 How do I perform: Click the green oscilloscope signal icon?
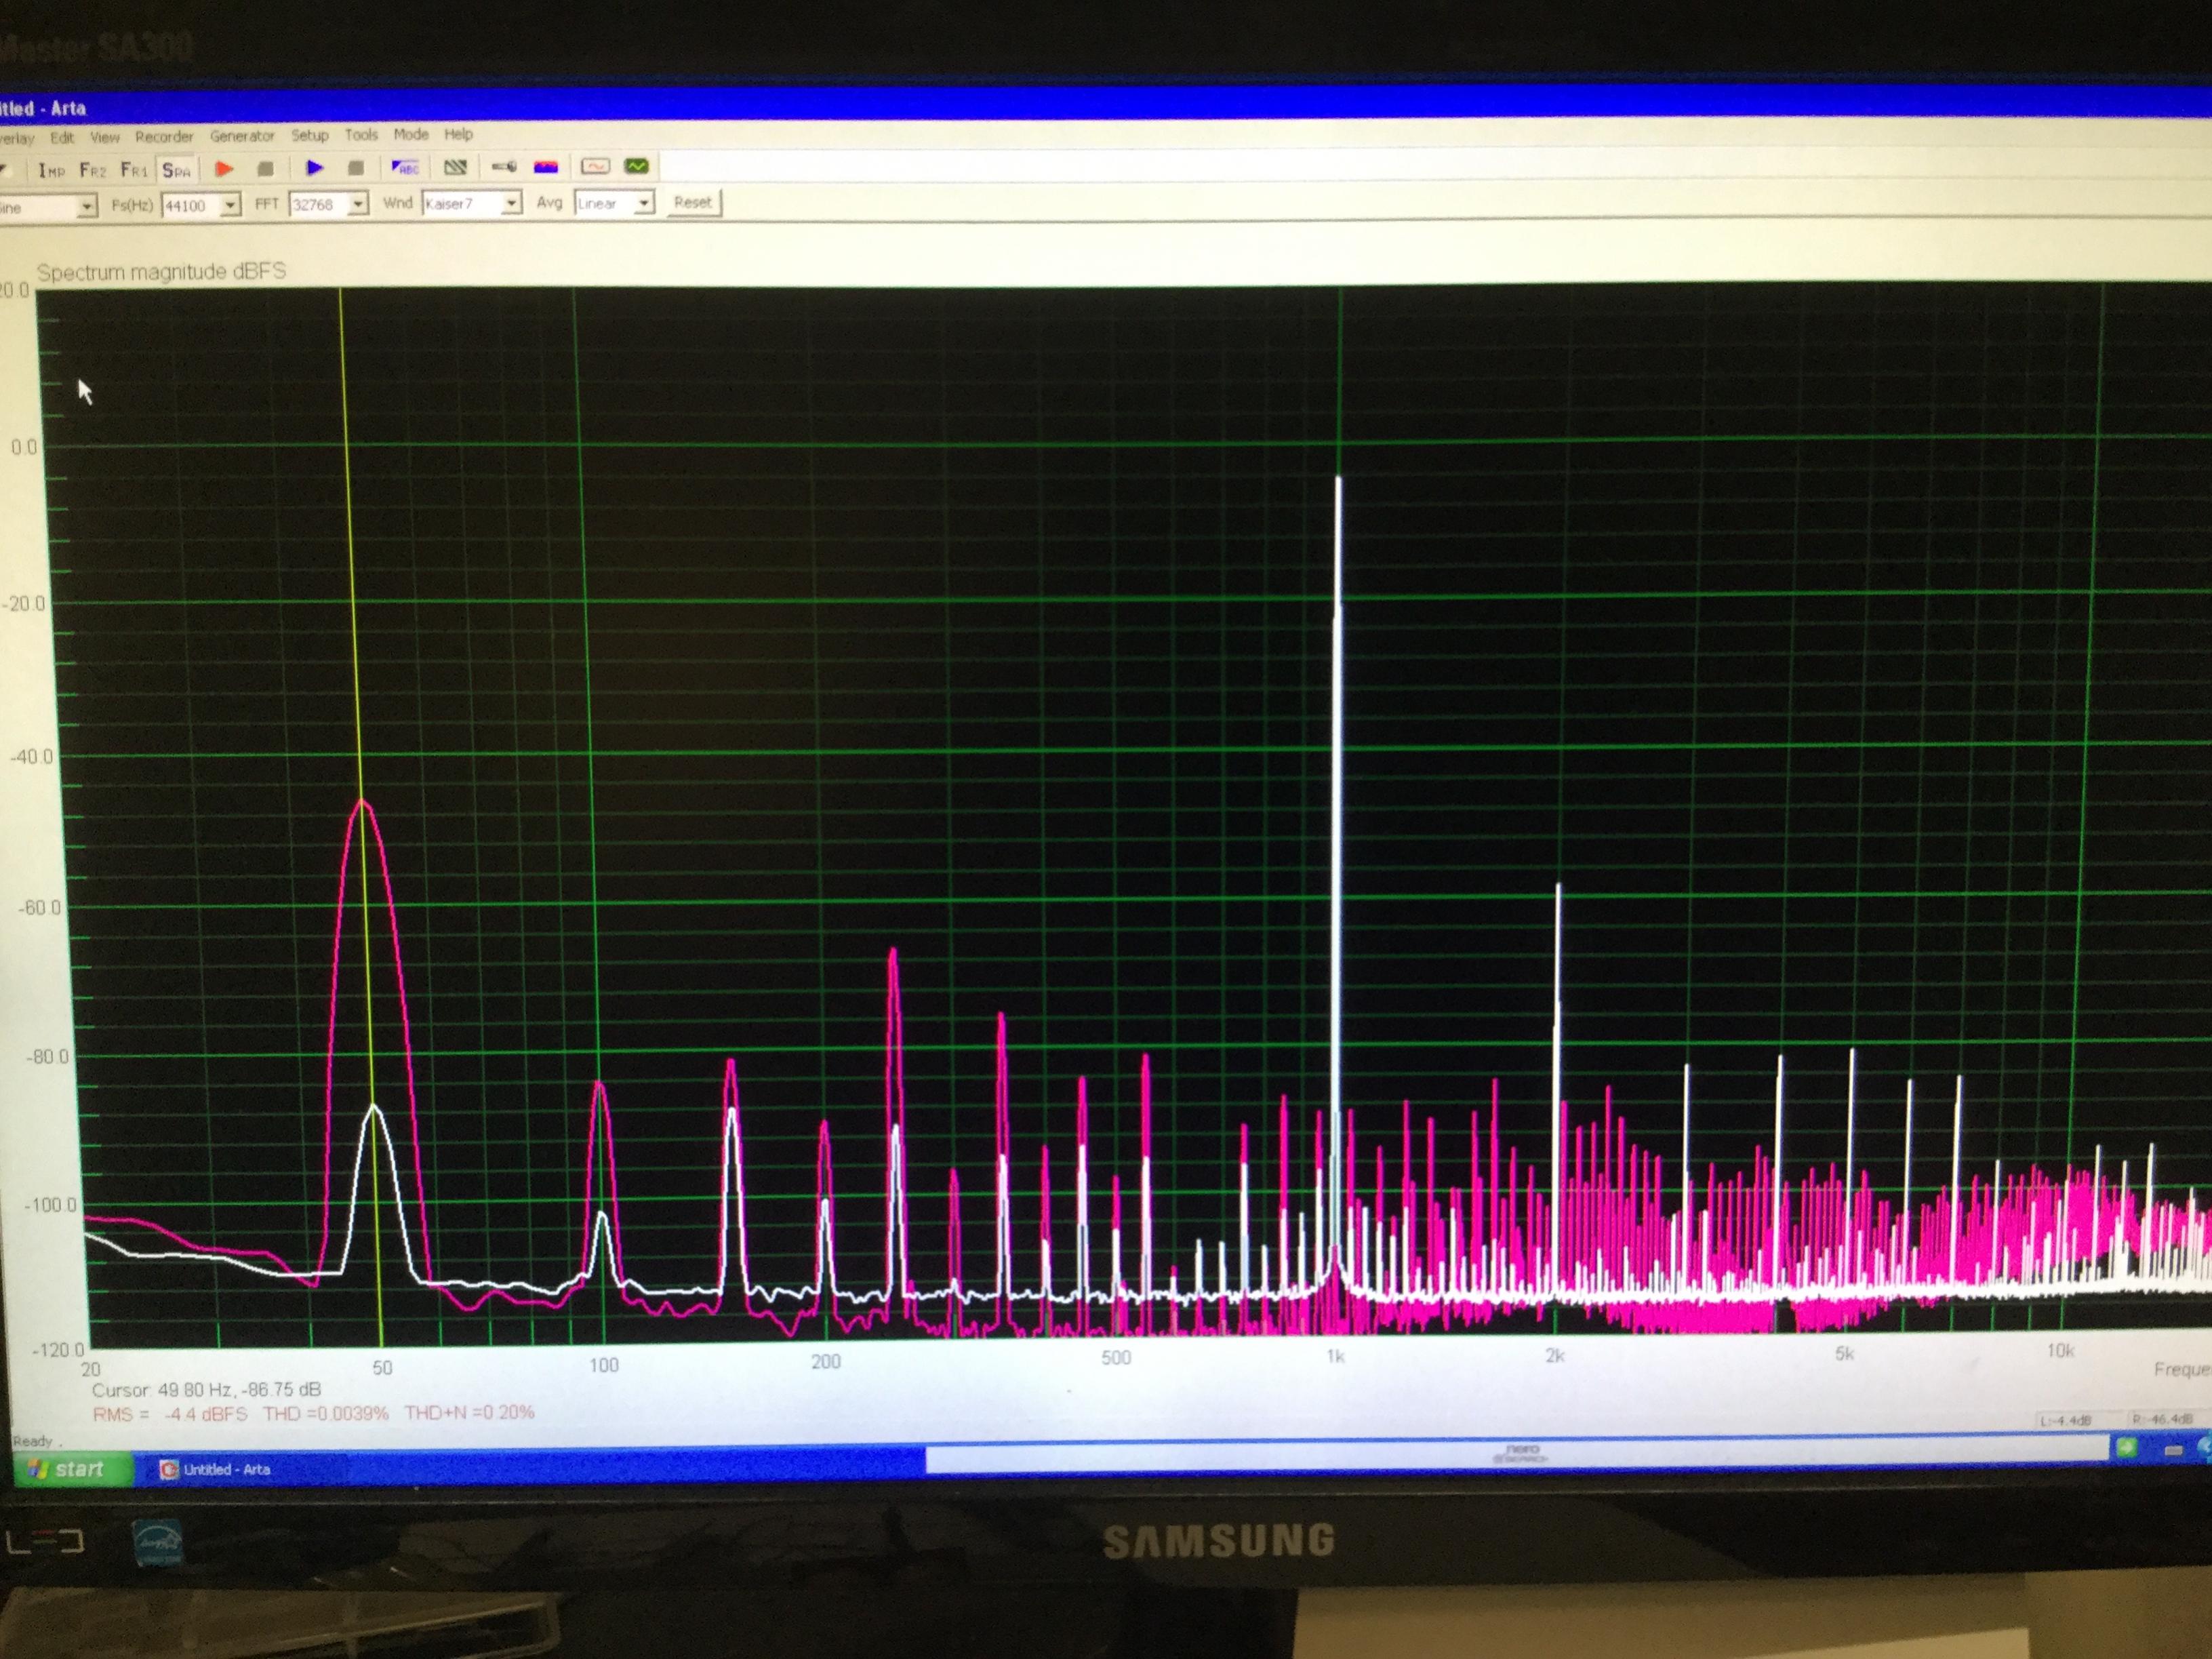click(636, 166)
